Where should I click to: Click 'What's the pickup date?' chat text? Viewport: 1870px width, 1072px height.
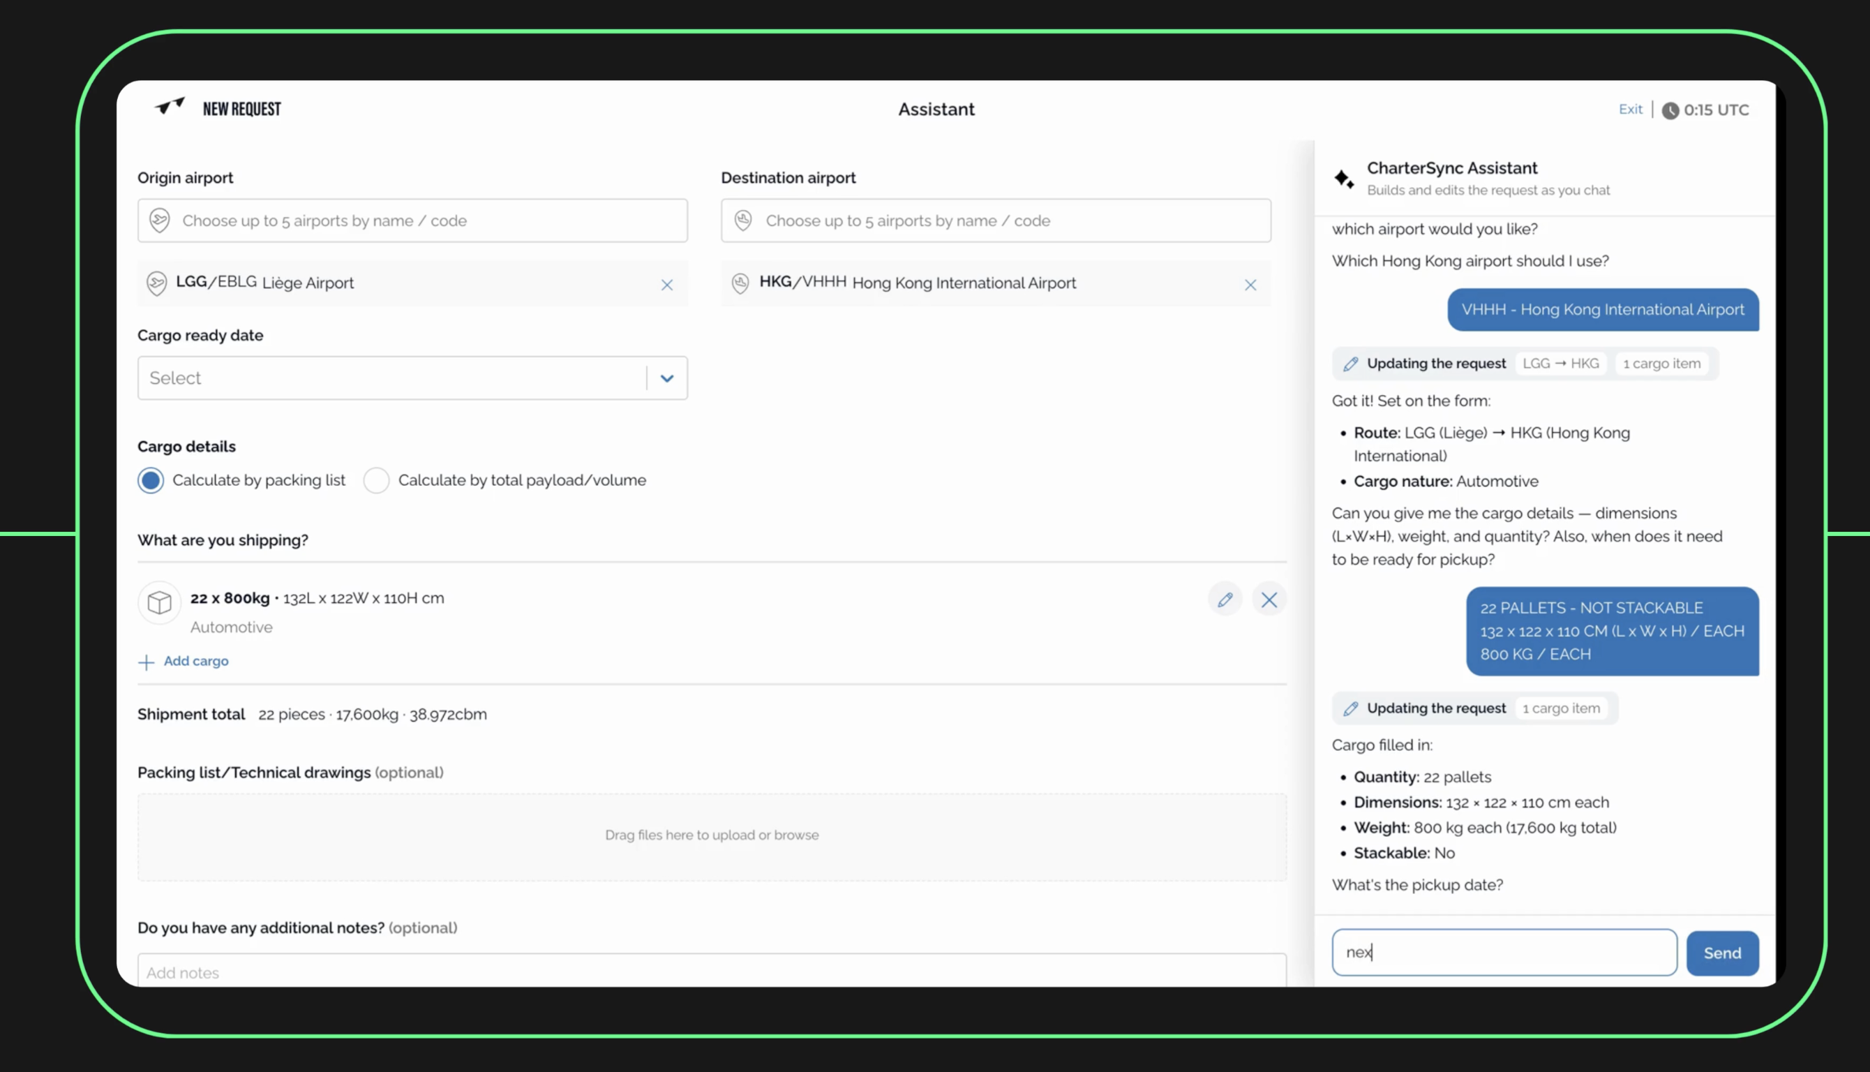pos(1417,885)
